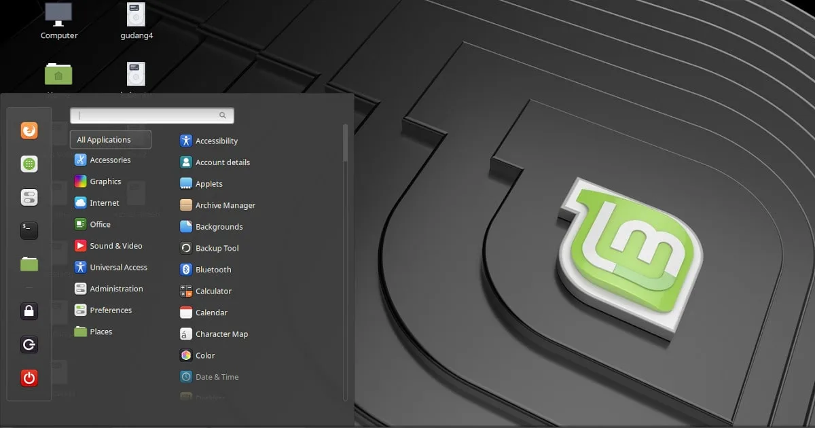Image resolution: width=815 pixels, height=428 pixels.
Task: Open the green Home folder on the desktop
Action: tap(59, 73)
